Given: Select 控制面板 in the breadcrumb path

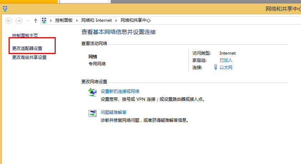Looking at the screenshot, I should pos(64,21).
